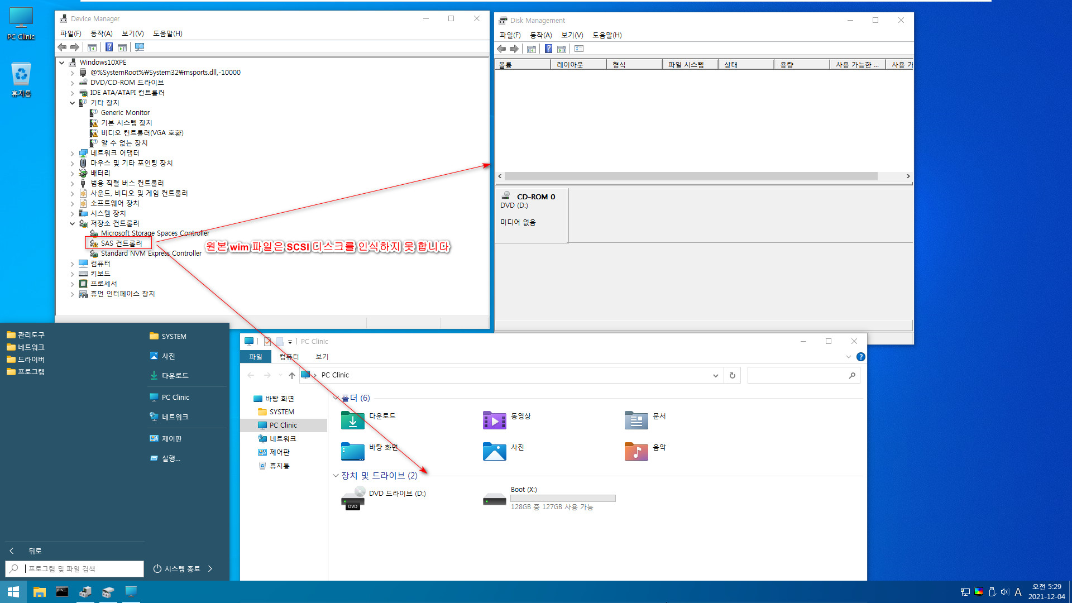The width and height of the screenshot is (1072, 603).
Task: Open 파일(F) menu in Device Manager
Action: coord(71,33)
